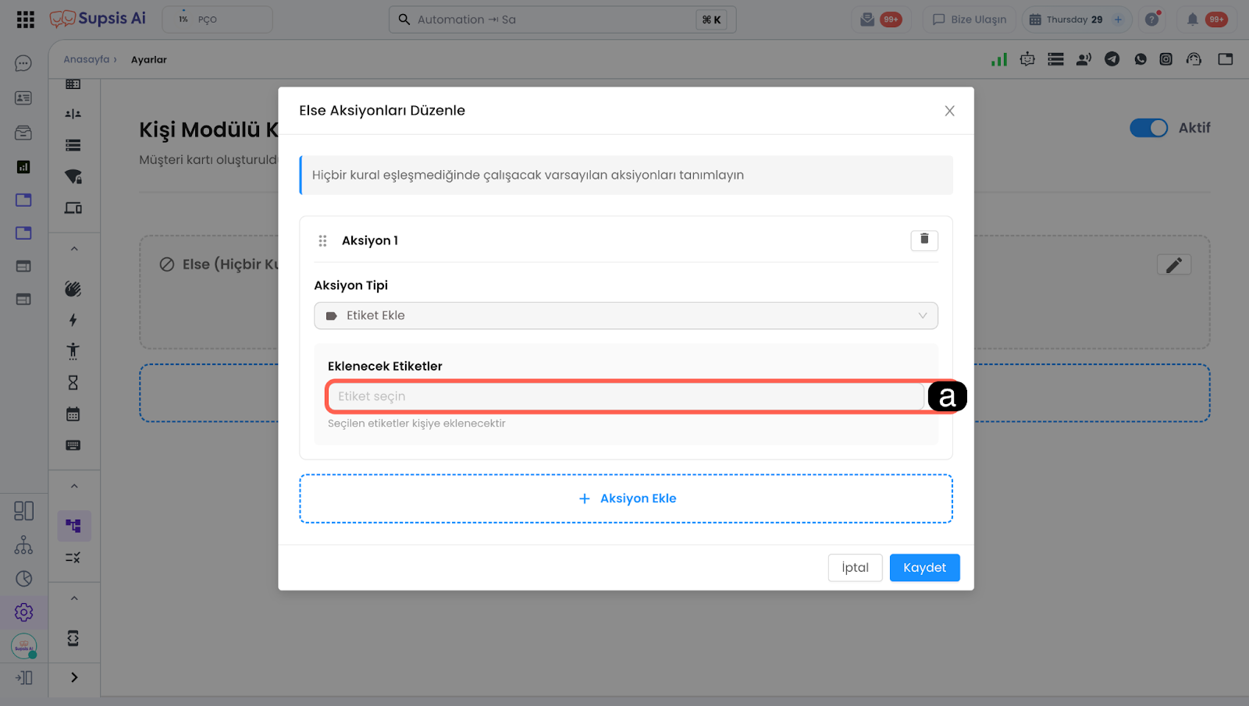Open the apps grid launcher icon
Image resolution: width=1249 pixels, height=706 pixels.
(x=25, y=20)
